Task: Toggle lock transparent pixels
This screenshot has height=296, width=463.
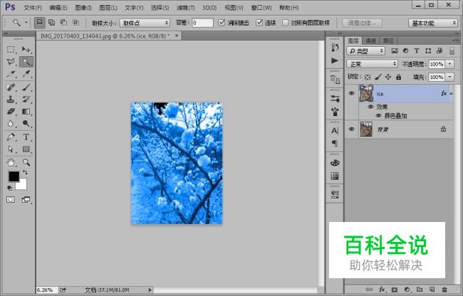Action: click(368, 78)
